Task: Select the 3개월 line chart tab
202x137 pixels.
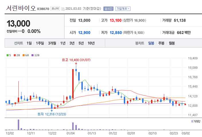Action: click(x=52, y=43)
